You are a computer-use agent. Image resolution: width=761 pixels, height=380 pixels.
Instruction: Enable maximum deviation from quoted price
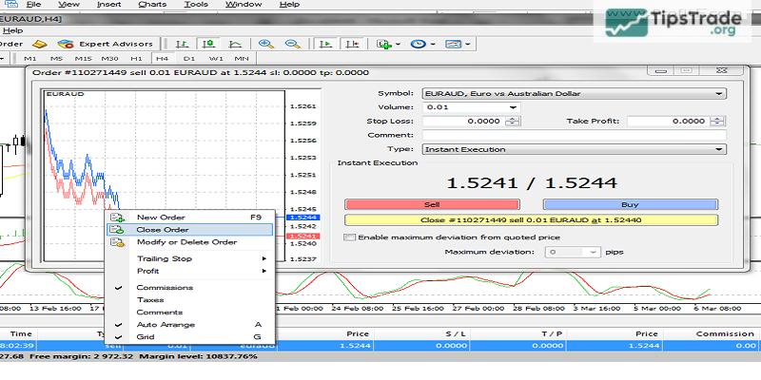pyautogui.click(x=349, y=237)
